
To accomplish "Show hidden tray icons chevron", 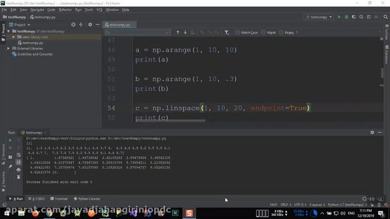I will 322,213.
